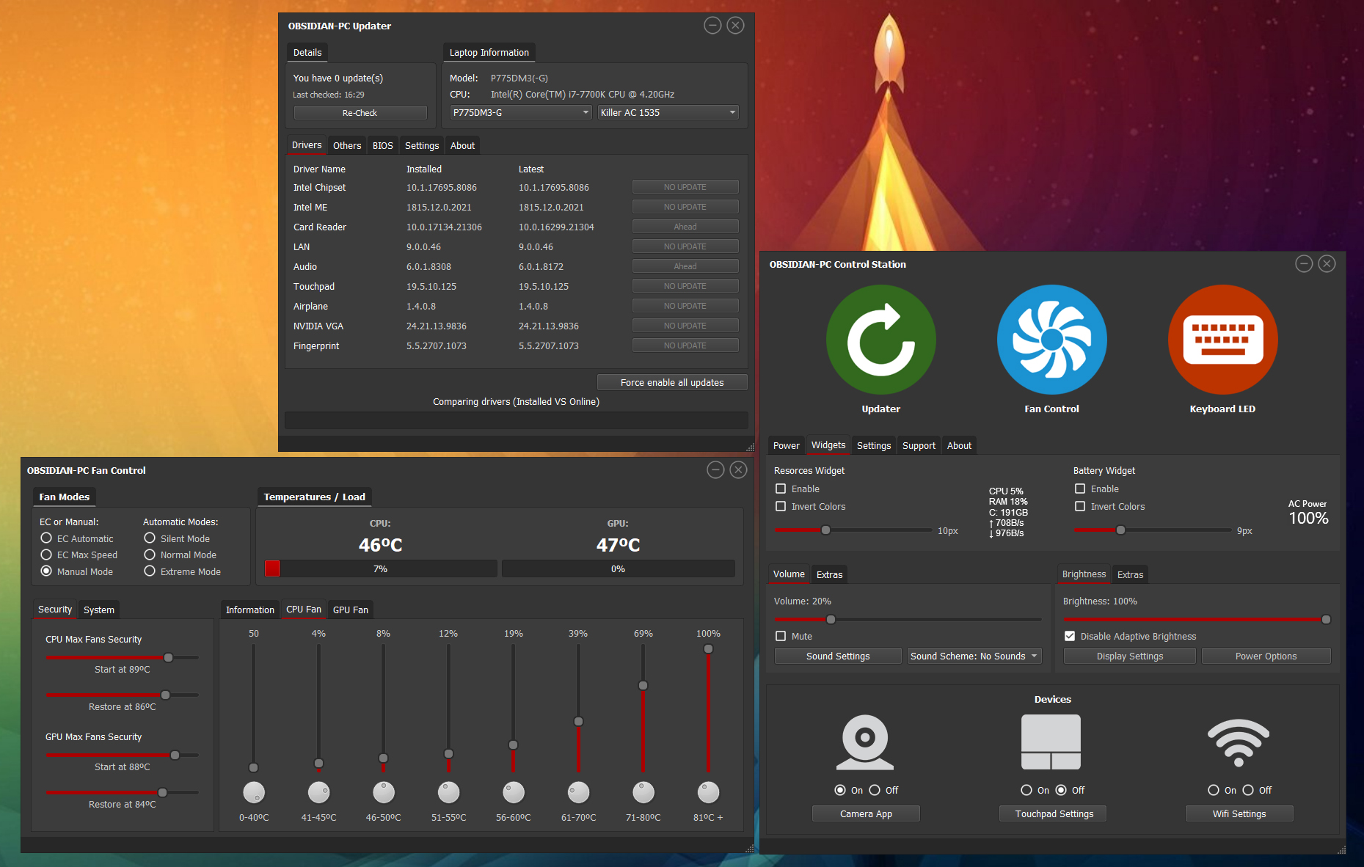Minimize the Updater window
Image resolution: width=1364 pixels, height=867 pixels.
(712, 26)
